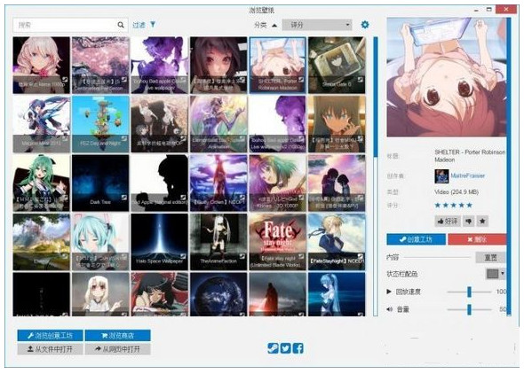Click the blue 创建工坊 button
Screen dimensions: 524x374
point(416,239)
